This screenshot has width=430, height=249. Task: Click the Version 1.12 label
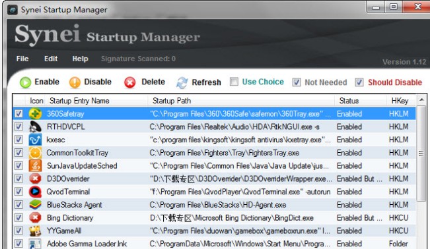pyautogui.click(x=404, y=62)
